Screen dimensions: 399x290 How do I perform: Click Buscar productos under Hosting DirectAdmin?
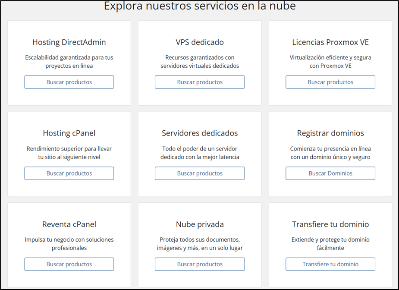point(69,82)
